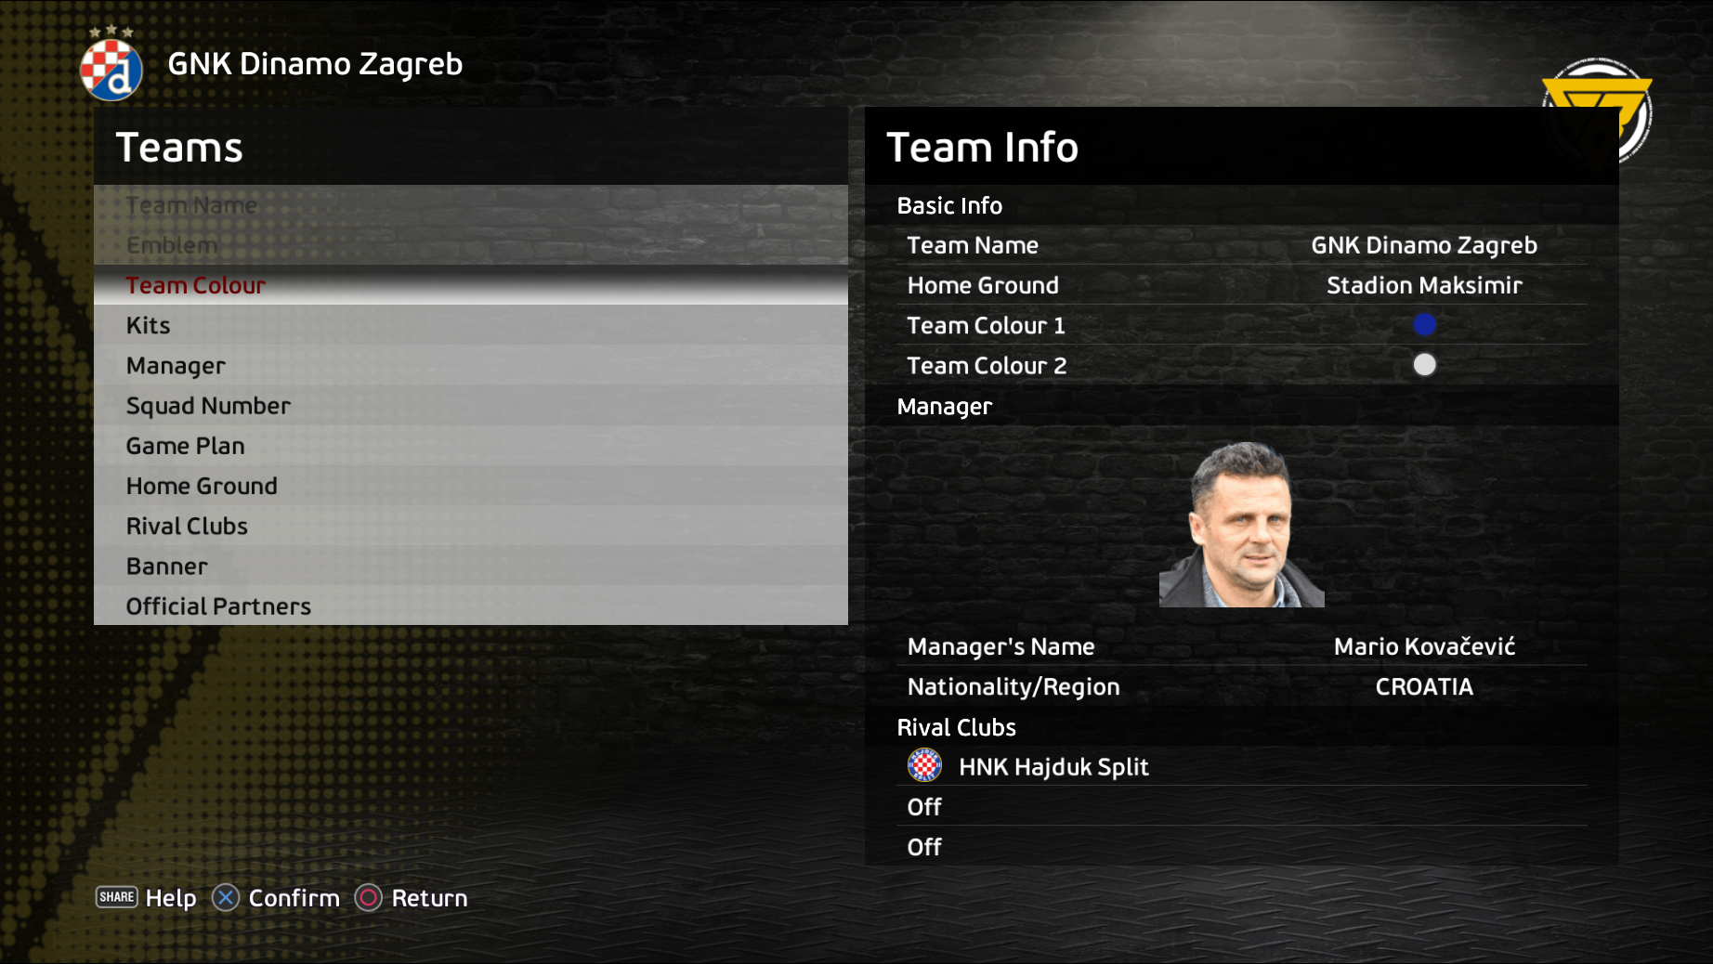Click the cross Confirm button icon
The image size is (1713, 964).
pyautogui.click(x=226, y=898)
